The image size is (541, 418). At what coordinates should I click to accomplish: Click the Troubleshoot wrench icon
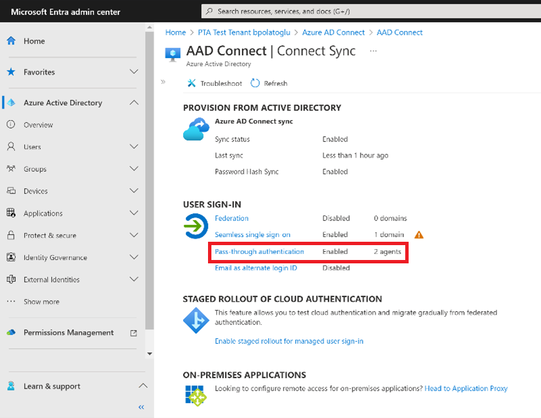click(192, 83)
